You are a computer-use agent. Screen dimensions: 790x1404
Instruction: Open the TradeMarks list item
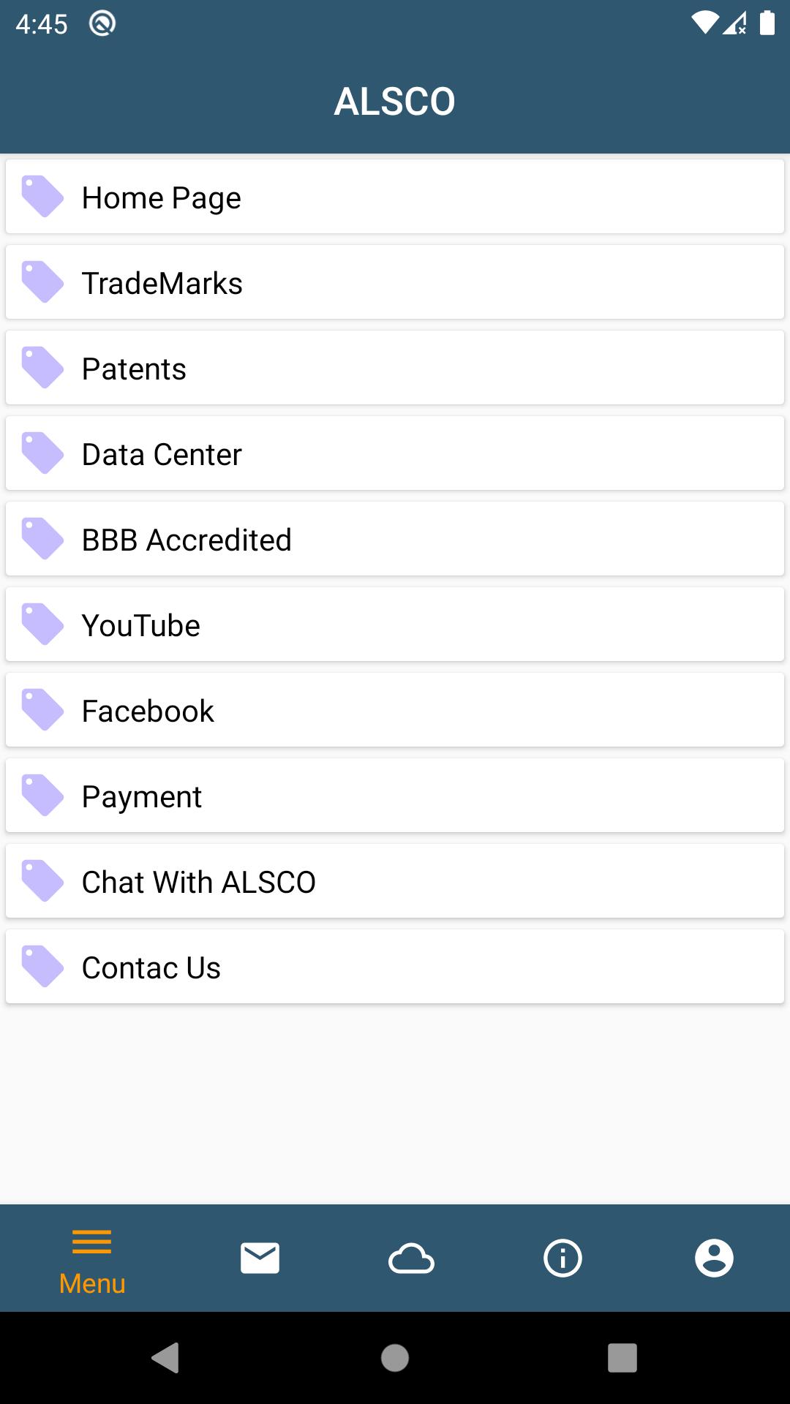pyautogui.click(x=395, y=282)
